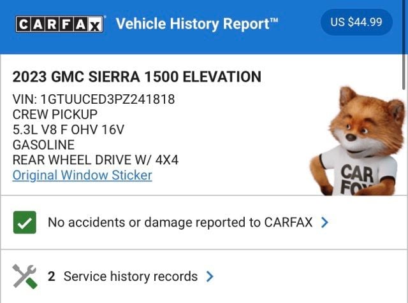Click the trademark symbol after Report
Viewport: 408px width, 303px height.
click(274, 21)
